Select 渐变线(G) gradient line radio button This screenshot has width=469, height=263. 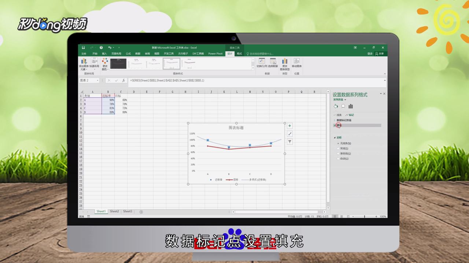click(x=338, y=154)
